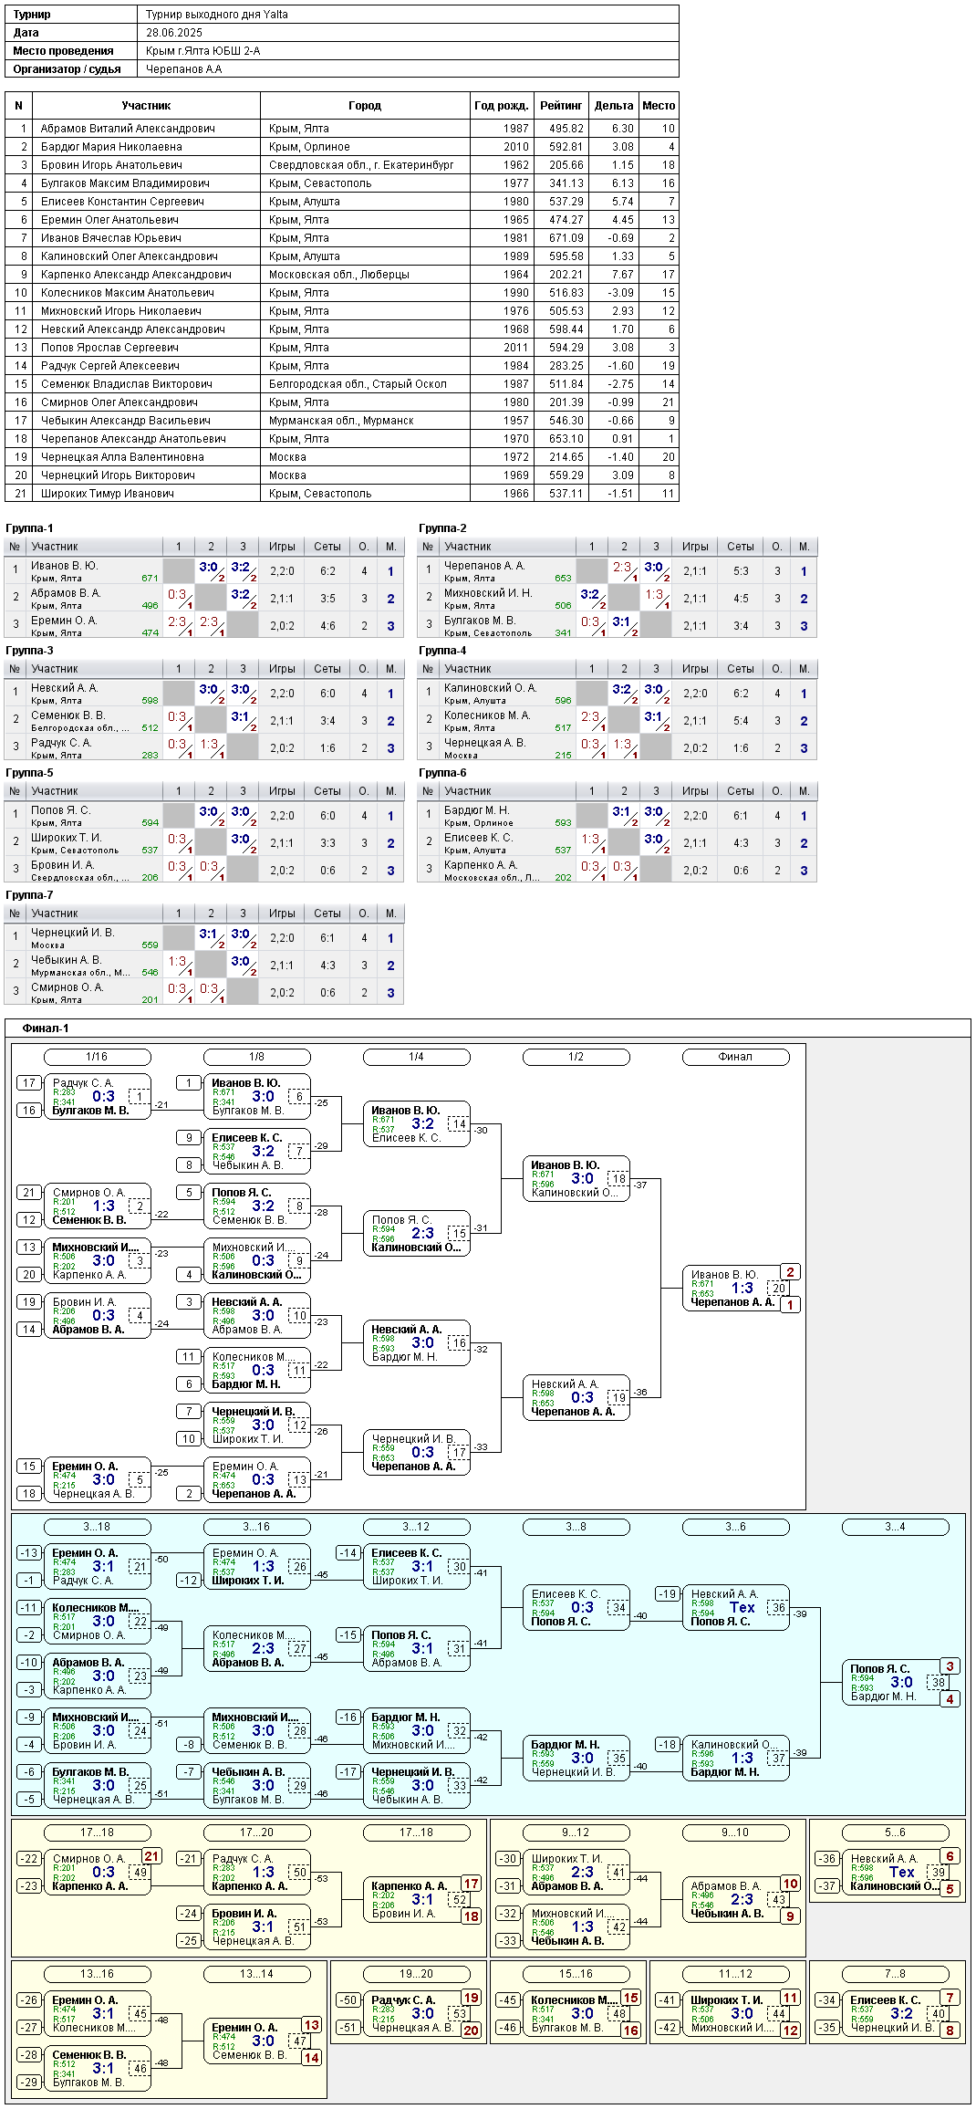The width and height of the screenshot is (976, 2109).
Task: Click the 'Группа-7' heading
Action: [29, 895]
